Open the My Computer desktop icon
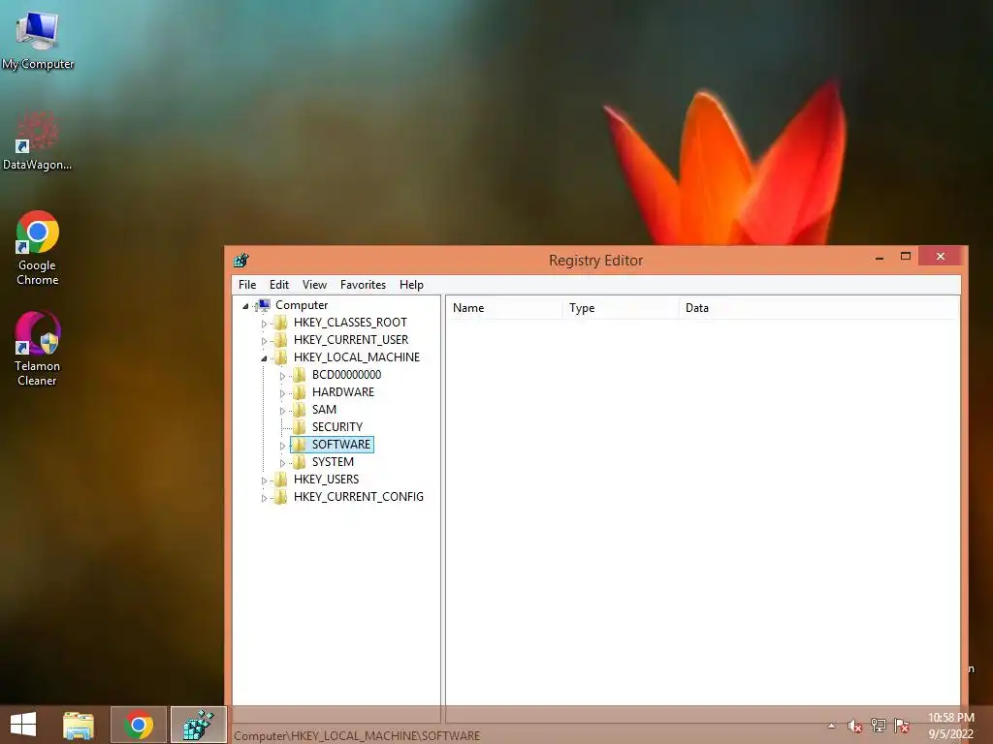The width and height of the screenshot is (993, 744). [x=38, y=41]
